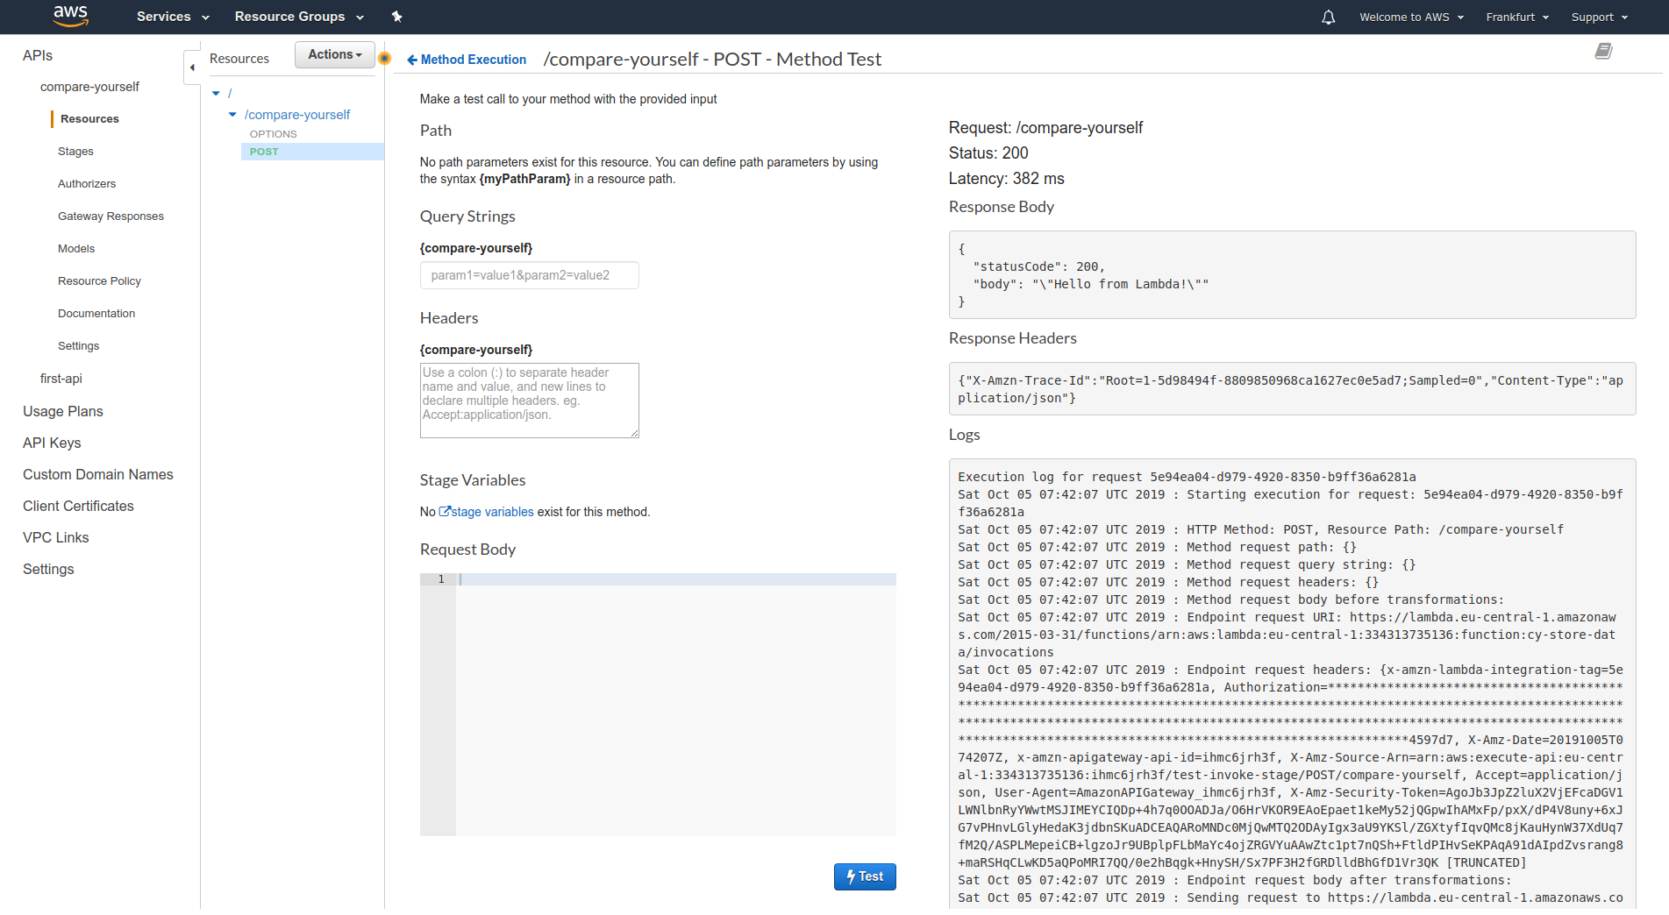Select the compare-yourself API
Viewport: 1669px width, 915px height.
click(x=89, y=87)
